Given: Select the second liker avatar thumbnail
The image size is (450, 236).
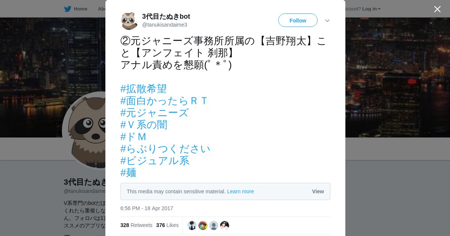Looking at the screenshot, I should pyautogui.click(x=203, y=226).
